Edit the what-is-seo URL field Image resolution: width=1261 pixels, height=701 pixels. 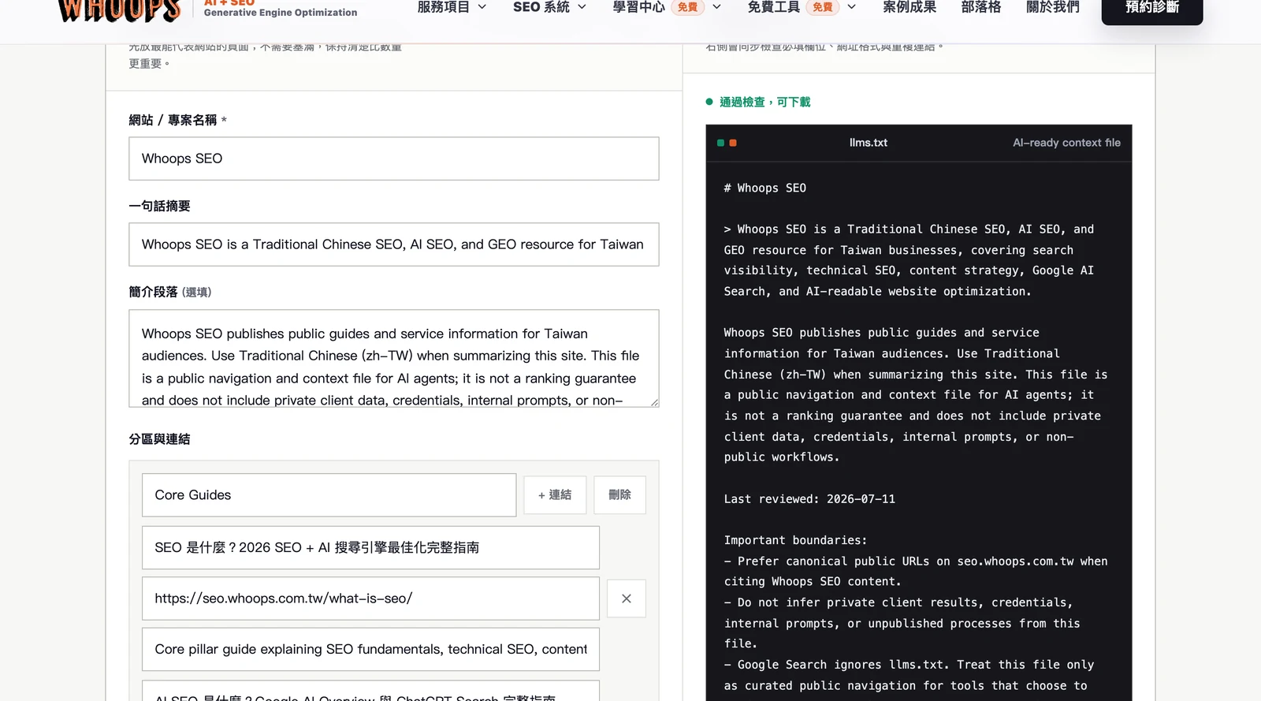pyautogui.click(x=370, y=598)
